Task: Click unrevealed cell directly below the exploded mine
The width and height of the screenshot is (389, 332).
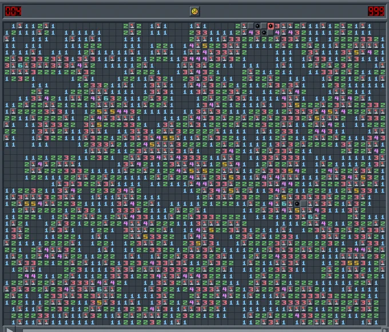Action: pyautogui.click(x=271, y=33)
